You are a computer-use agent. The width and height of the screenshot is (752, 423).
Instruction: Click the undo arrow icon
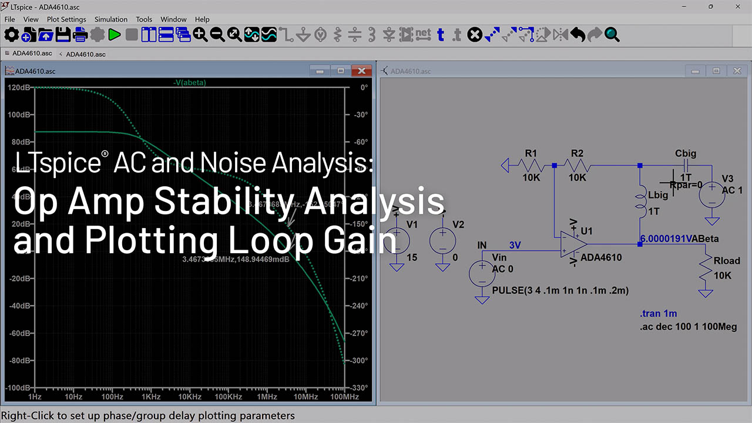[x=578, y=35]
